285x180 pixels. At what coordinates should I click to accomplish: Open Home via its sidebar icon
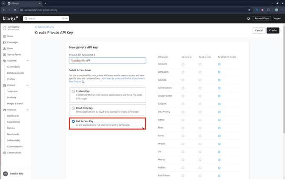pos(5,37)
